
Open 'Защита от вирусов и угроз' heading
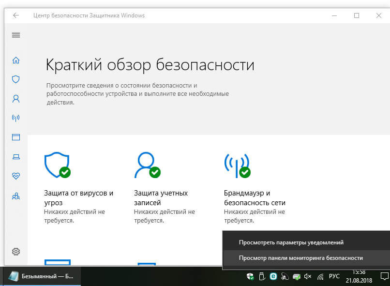click(78, 198)
